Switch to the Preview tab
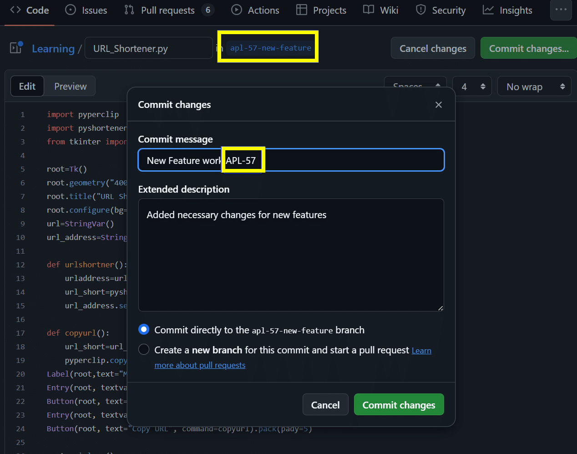This screenshot has width=577, height=454. tap(70, 86)
